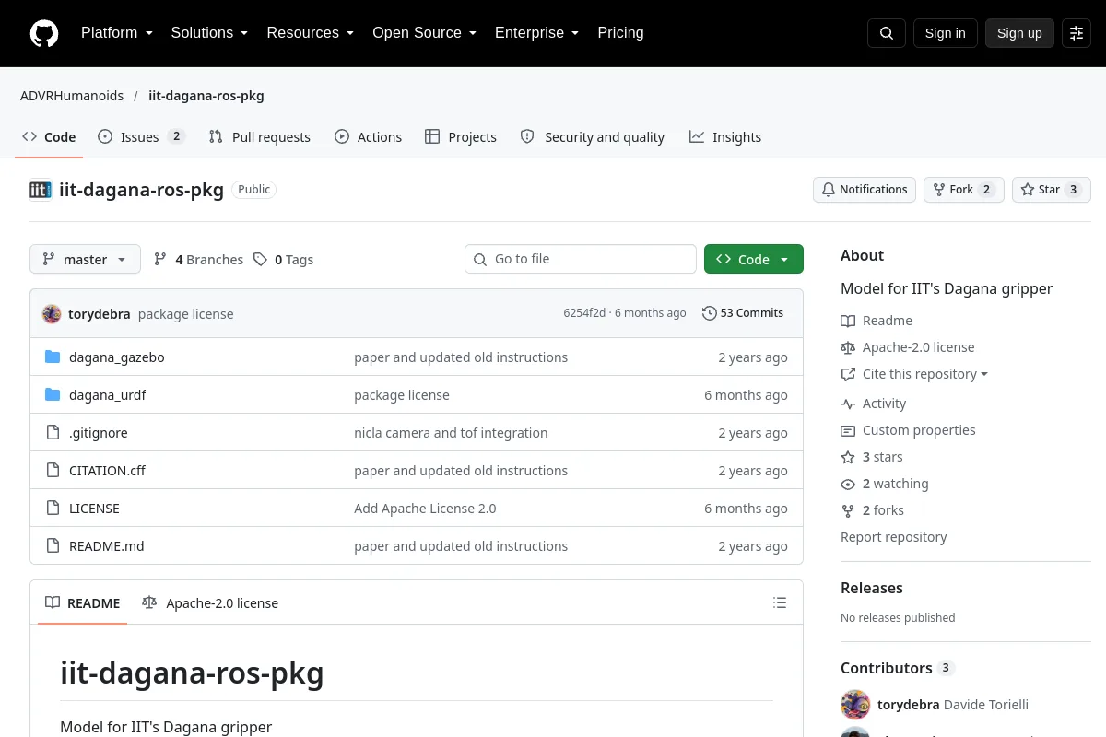Click the search magnifier icon

[x=887, y=33]
